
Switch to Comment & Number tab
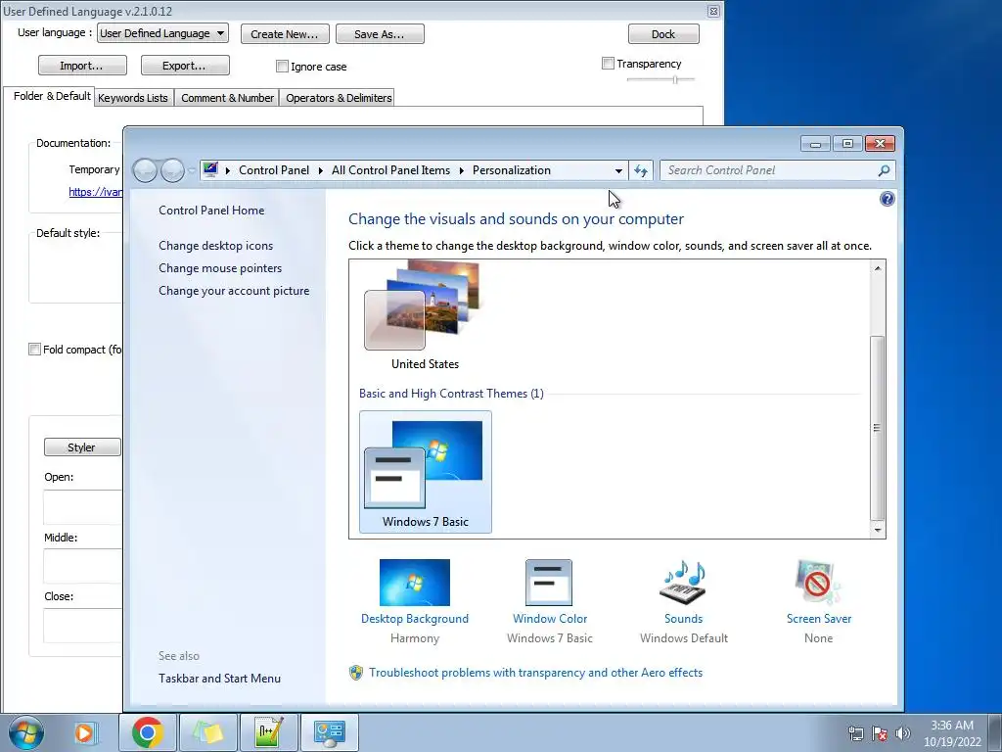coord(227,98)
